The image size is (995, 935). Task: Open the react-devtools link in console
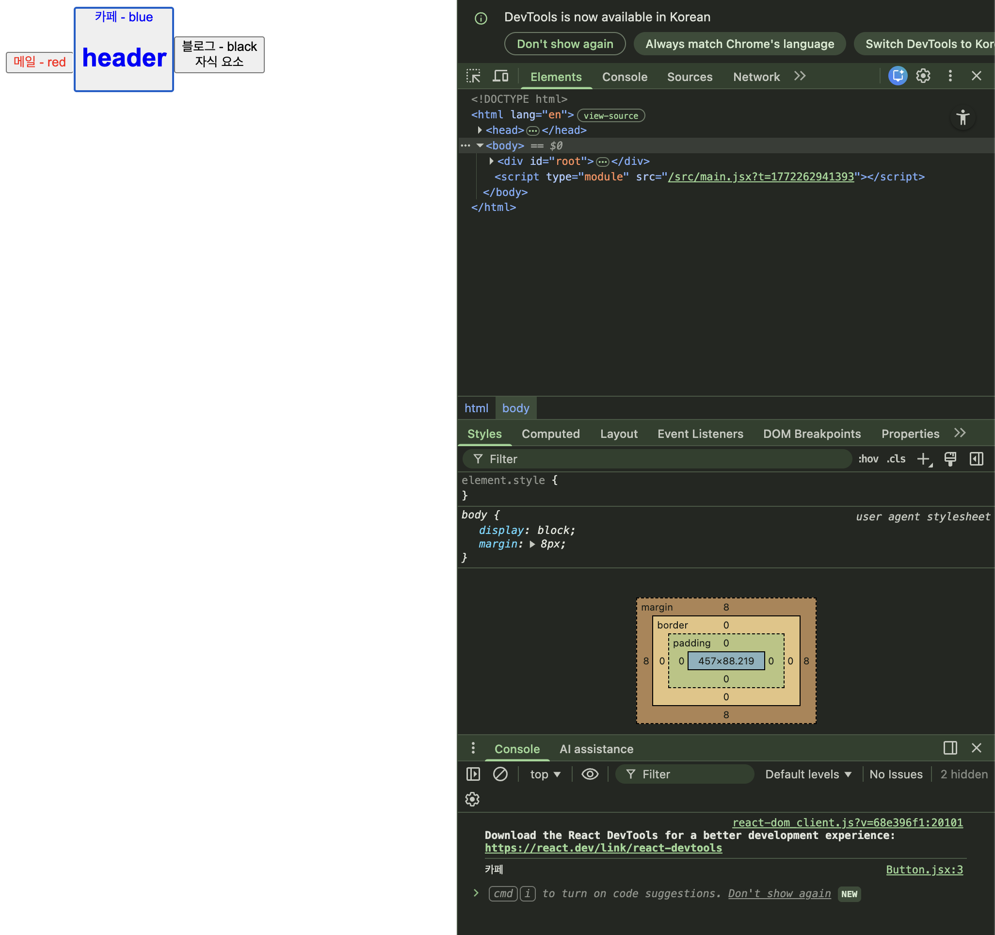[x=603, y=848]
